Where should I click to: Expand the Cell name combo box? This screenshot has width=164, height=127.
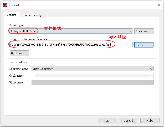pyautogui.click(x=151, y=76)
